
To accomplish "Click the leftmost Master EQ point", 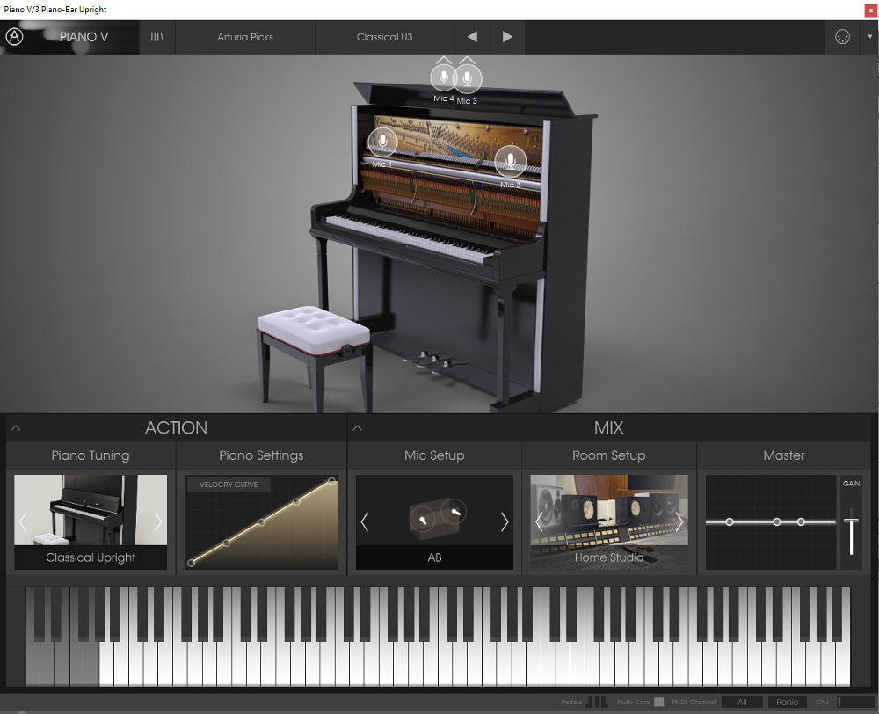I will 730,521.
